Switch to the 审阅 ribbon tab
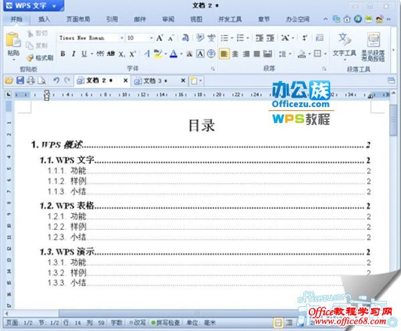Viewport: 401px width, 331px height. click(x=168, y=19)
